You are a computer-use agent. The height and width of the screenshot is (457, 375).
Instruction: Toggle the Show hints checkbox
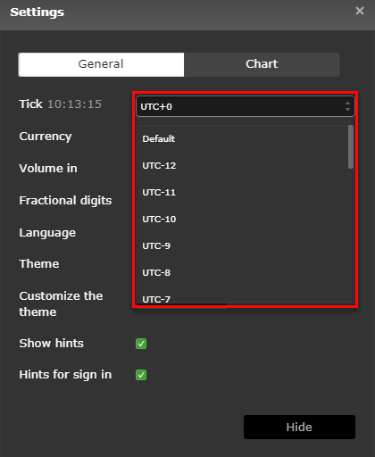(x=141, y=344)
